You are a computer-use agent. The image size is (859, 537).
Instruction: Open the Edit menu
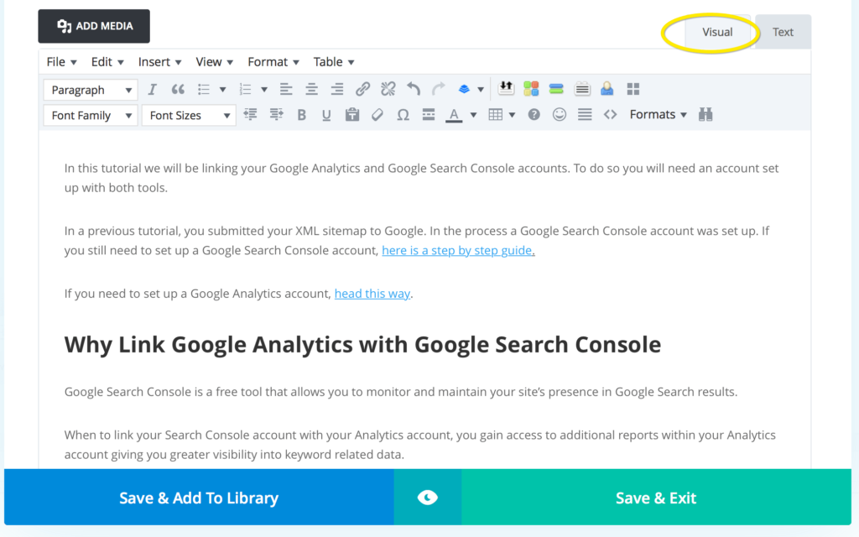[107, 62]
